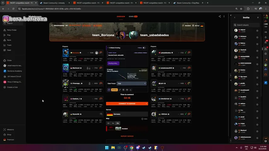Viewport: 269px width, 151px height.
Task: Open yabadabaduu player name
Action: tap(166, 53)
